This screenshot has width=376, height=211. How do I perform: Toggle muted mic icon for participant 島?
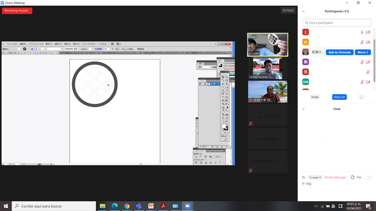(x=368, y=72)
